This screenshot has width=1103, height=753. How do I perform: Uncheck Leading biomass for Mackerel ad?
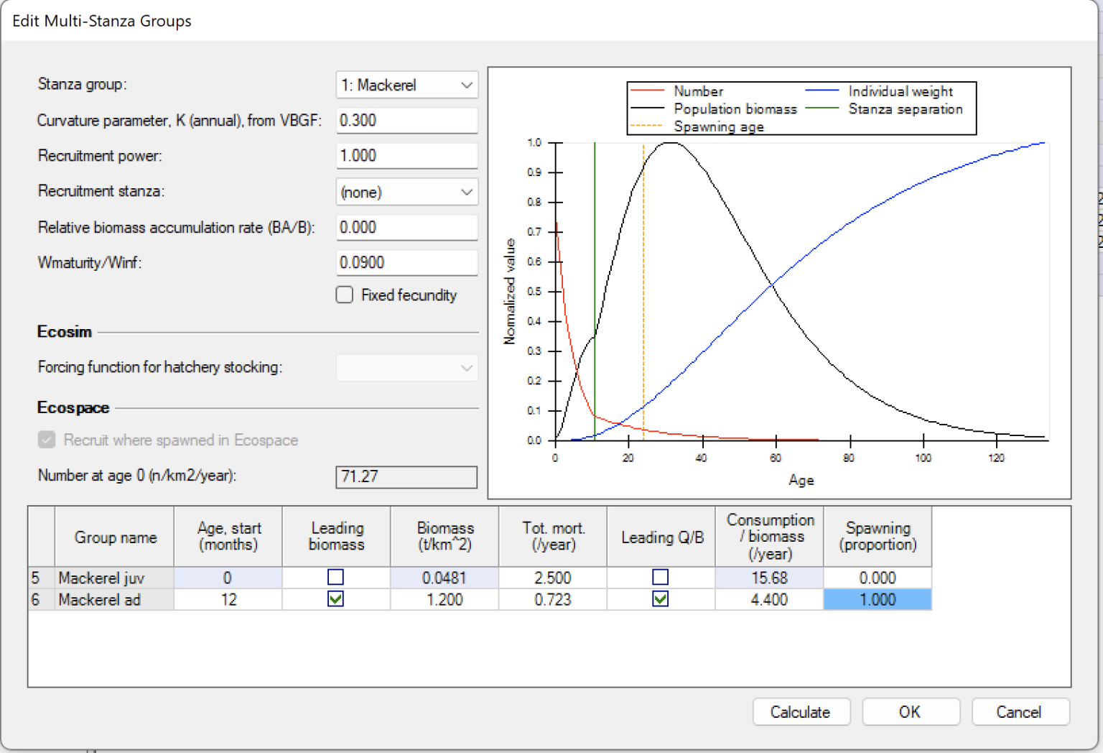[336, 599]
